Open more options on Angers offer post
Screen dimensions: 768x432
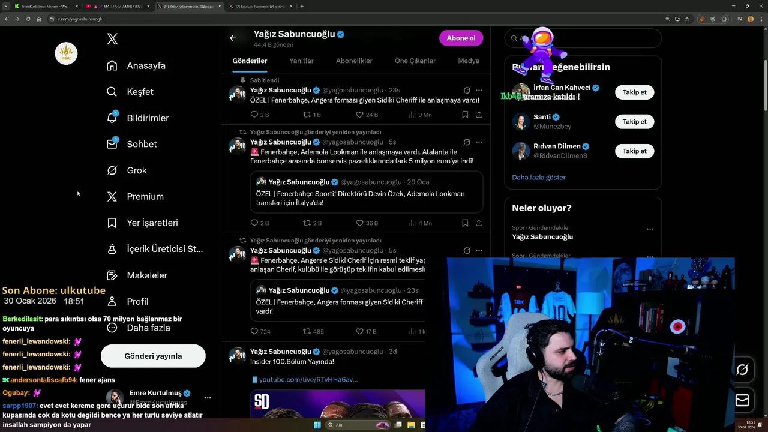479,250
